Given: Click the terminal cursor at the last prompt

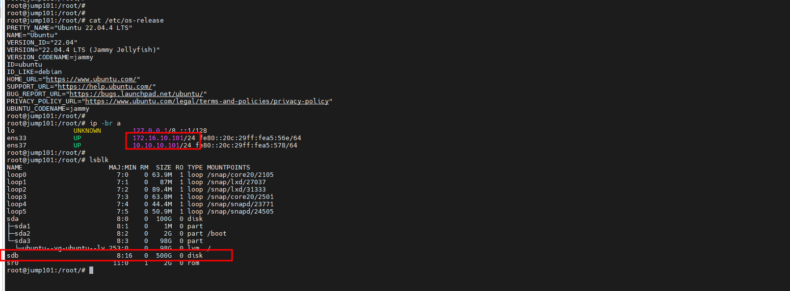Looking at the screenshot, I should [91, 270].
